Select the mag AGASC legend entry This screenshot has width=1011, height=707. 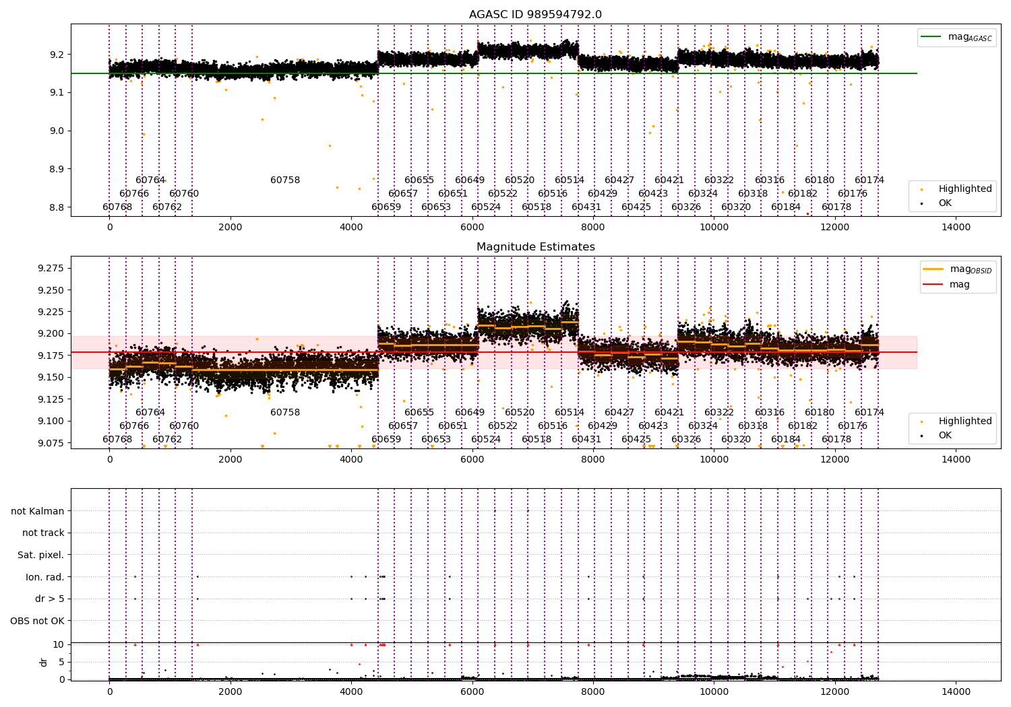point(956,37)
